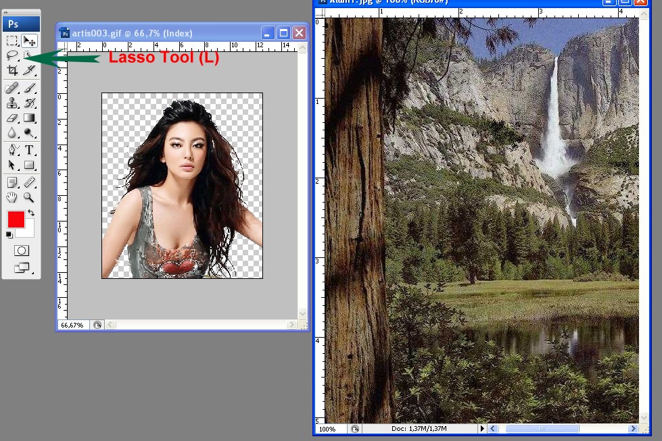Select the Ruler measure tool

[x=29, y=182]
